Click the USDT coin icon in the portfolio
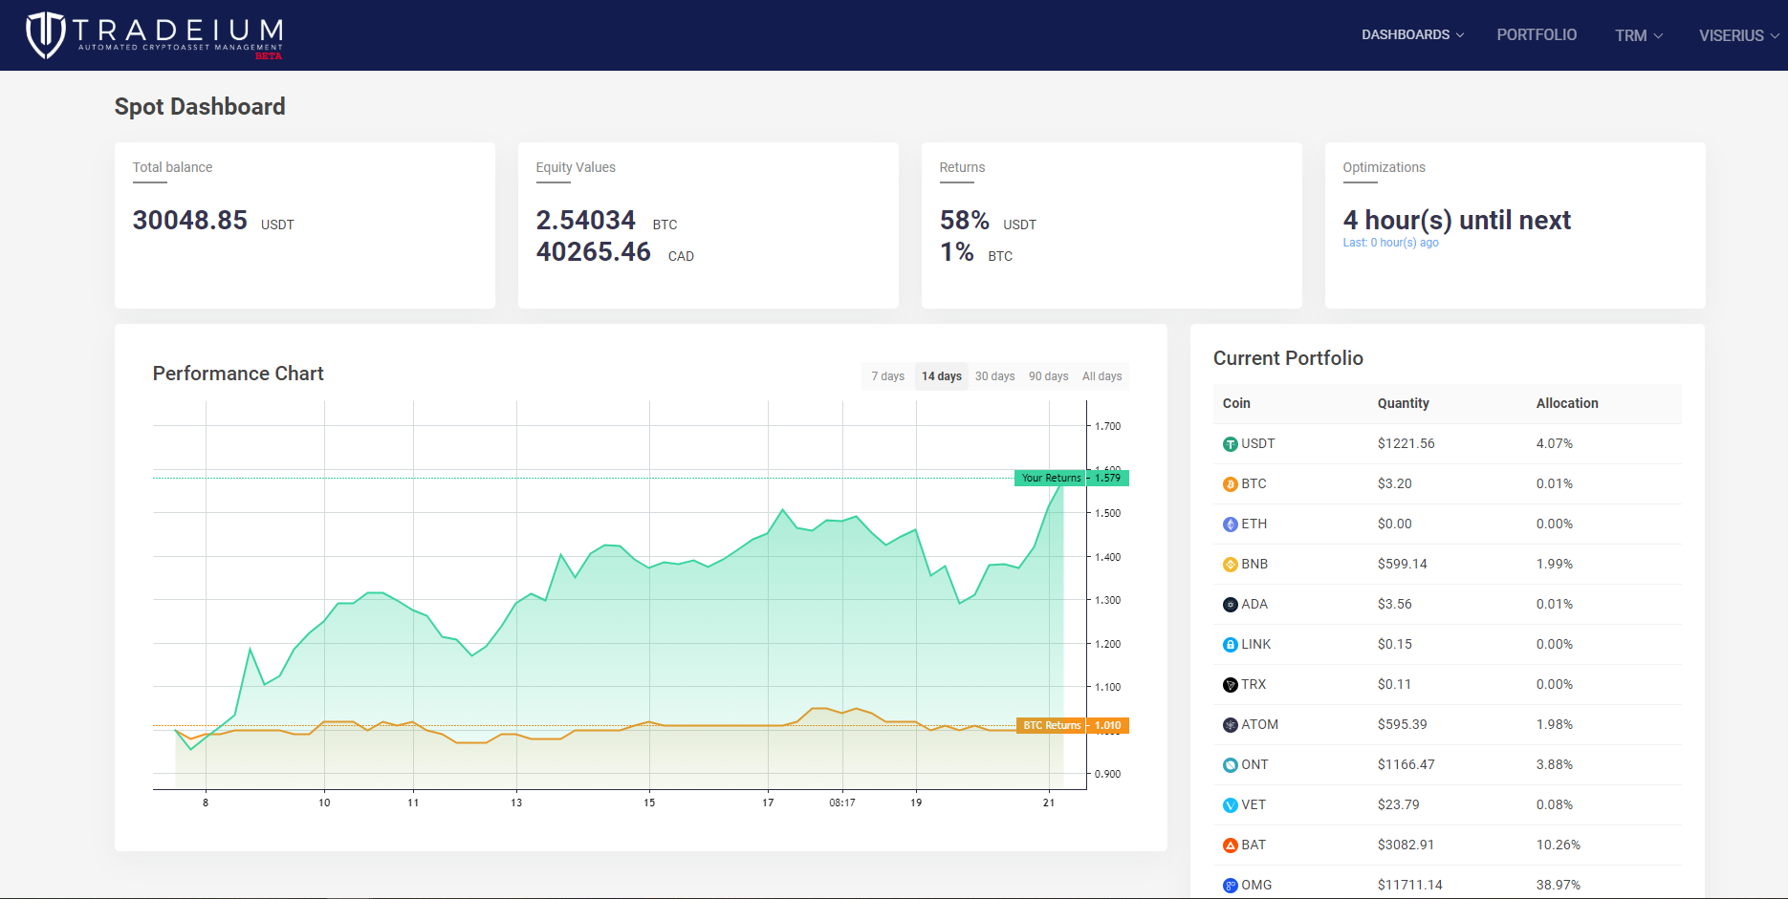The width and height of the screenshot is (1788, 899). 1231,443
